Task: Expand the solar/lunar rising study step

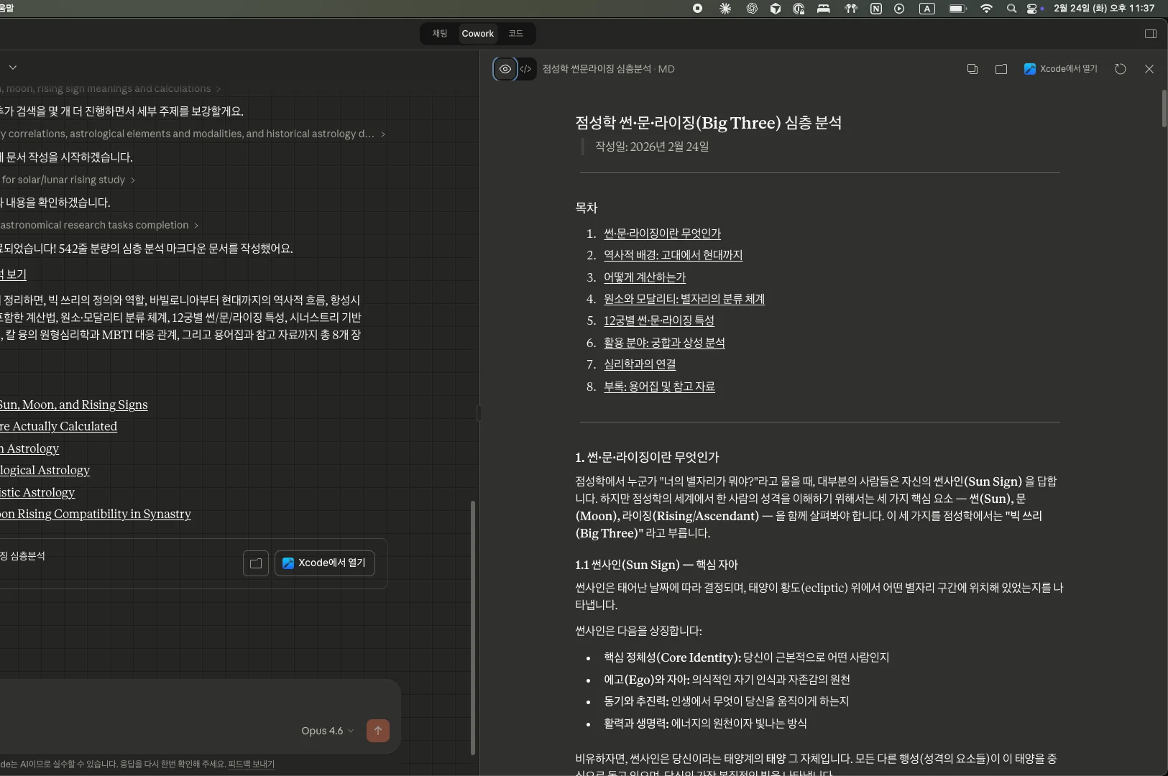Action: (68, 180)
